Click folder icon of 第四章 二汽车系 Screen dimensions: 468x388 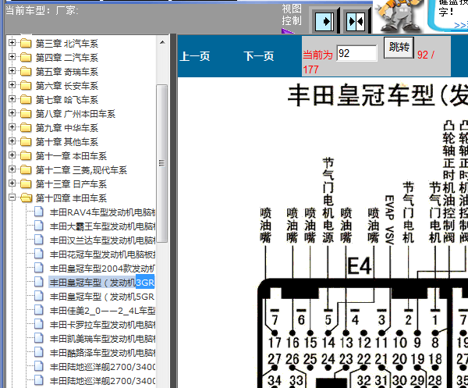coord(26,57)
